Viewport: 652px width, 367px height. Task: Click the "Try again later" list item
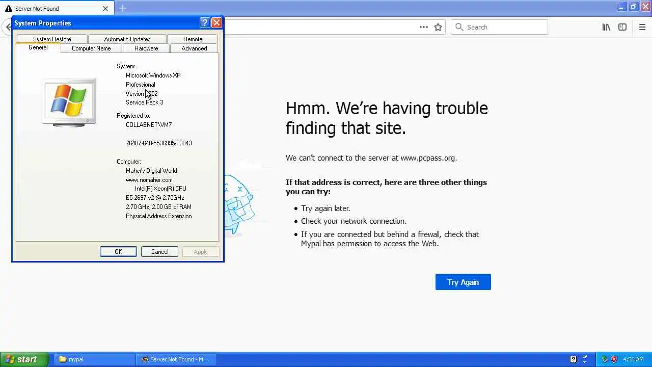pyautogui.click(x=325, y=208)
